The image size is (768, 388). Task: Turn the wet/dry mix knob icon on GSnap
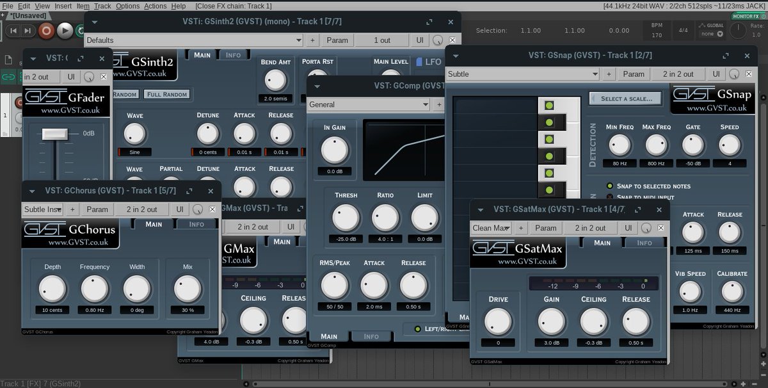point(734,74)
